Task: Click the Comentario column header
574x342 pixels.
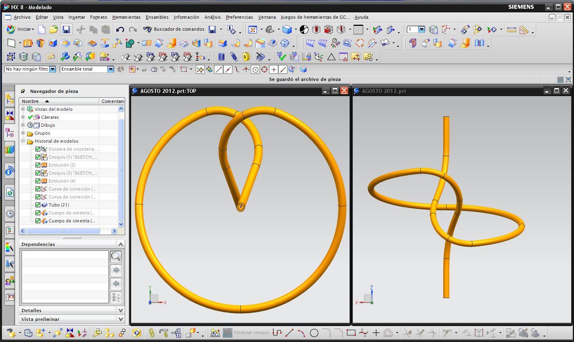Action: [x=112, y=101]
